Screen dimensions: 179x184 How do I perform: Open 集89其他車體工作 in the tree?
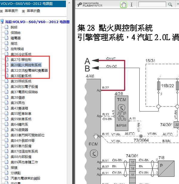pyautogui.click(x=24, y=162)
